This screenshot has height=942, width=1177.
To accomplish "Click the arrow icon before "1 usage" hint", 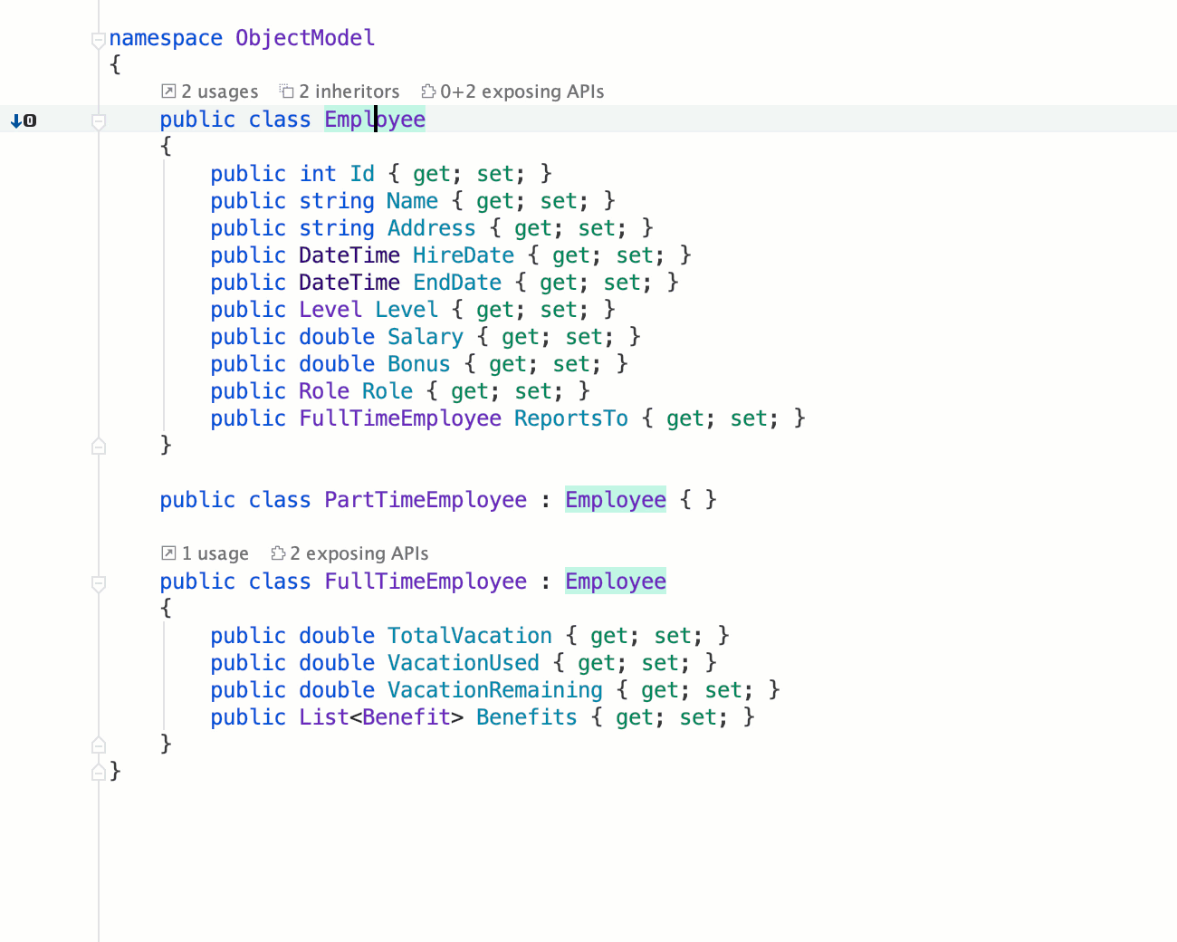I will tap(167, 553).
